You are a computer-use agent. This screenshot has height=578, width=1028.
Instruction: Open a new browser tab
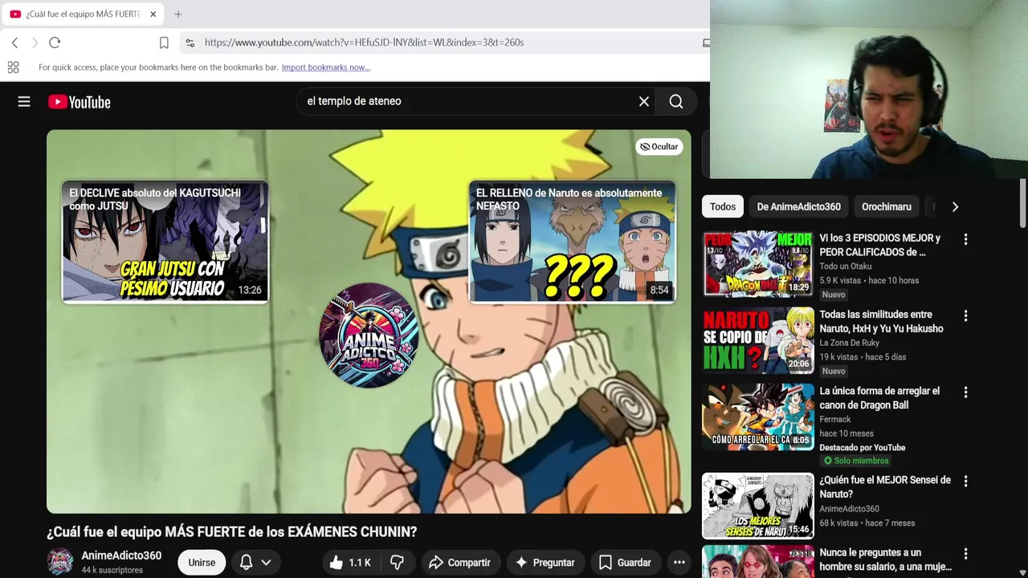(178, 14)
